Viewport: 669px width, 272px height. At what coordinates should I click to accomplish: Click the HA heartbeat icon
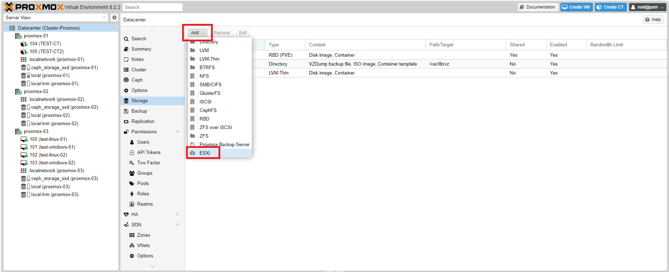point(126,215)
